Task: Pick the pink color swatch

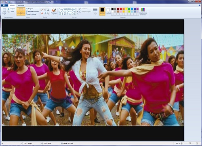Action: 121,11
